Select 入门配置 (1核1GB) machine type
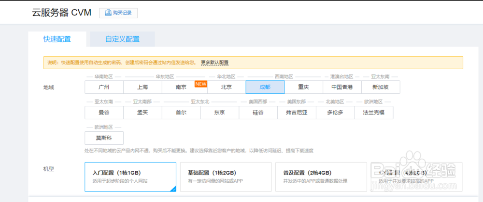Image resolution: width=483 pixels, height=202 pixels. [130, 177]
